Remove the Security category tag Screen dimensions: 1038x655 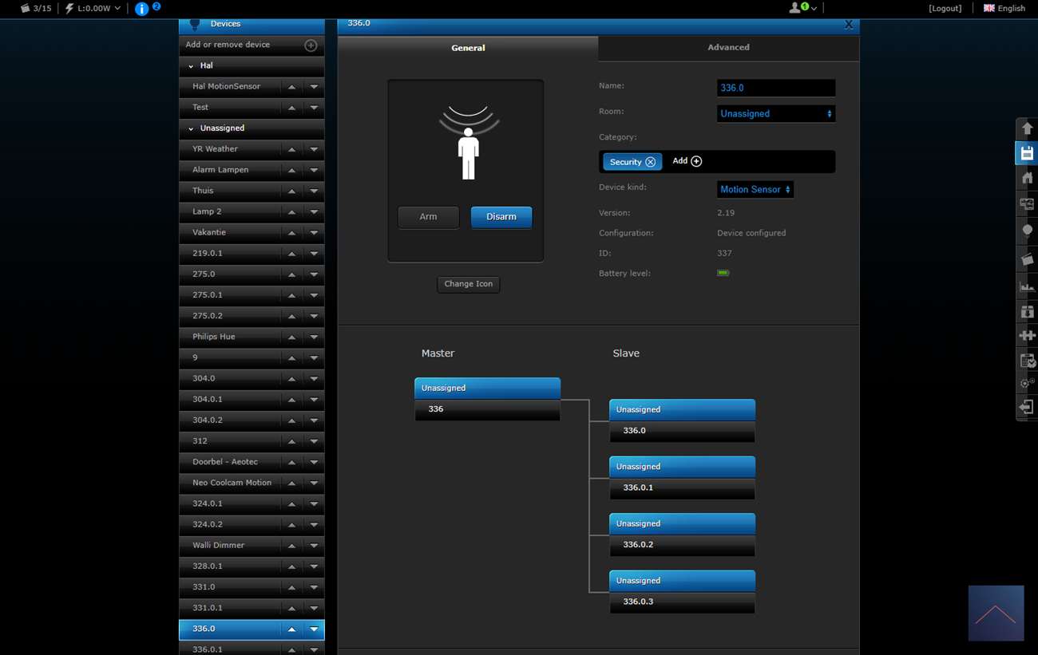[x=650, y=162]
